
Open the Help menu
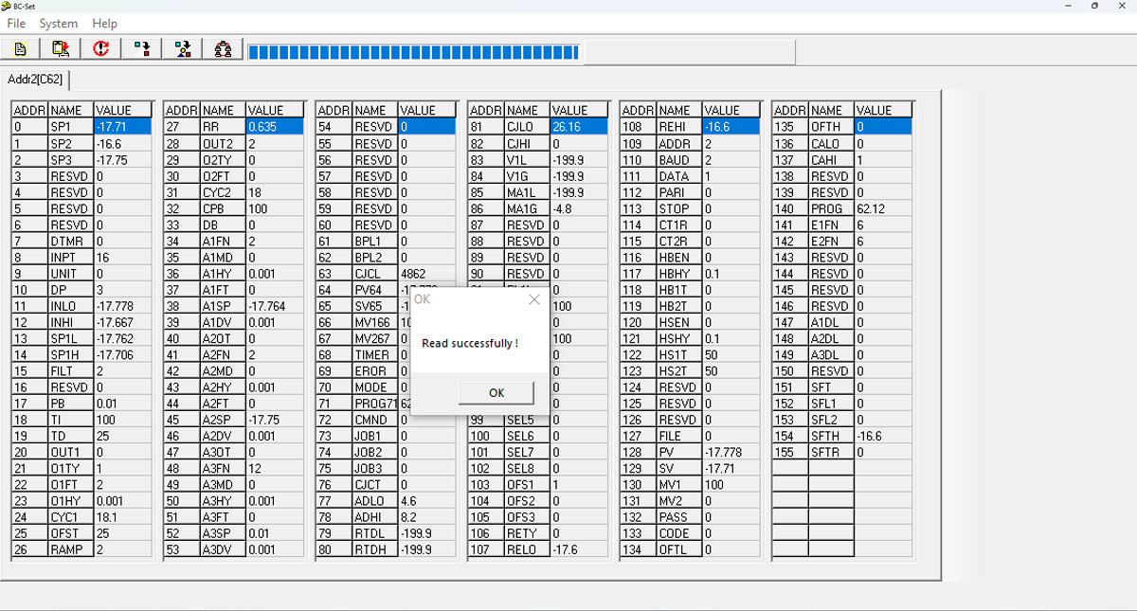pyautogui.click(x=105, y=23)
